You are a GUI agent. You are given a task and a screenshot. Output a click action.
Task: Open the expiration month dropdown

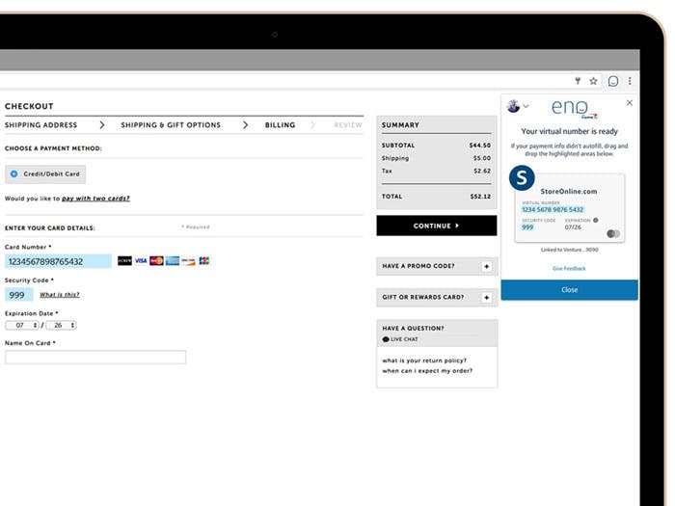(x=21, y=326)
